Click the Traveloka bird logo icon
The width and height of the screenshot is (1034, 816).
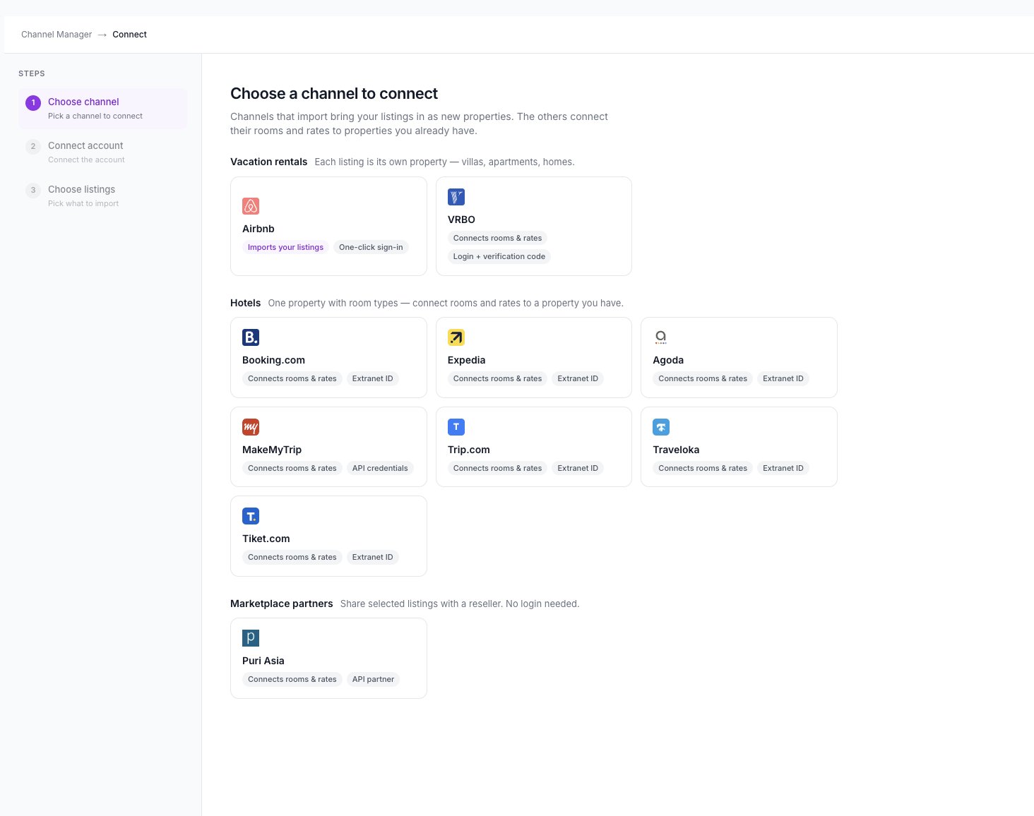tap(661, 427)
